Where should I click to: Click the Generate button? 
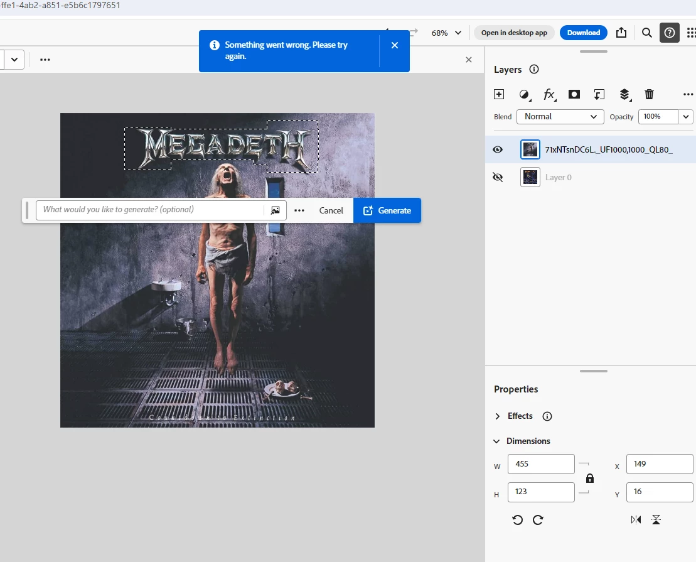(387, 210)
